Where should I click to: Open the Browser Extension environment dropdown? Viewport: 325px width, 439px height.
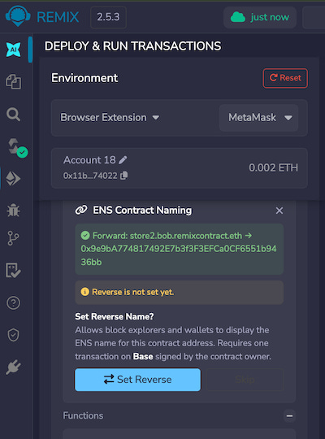coord(110,117)
